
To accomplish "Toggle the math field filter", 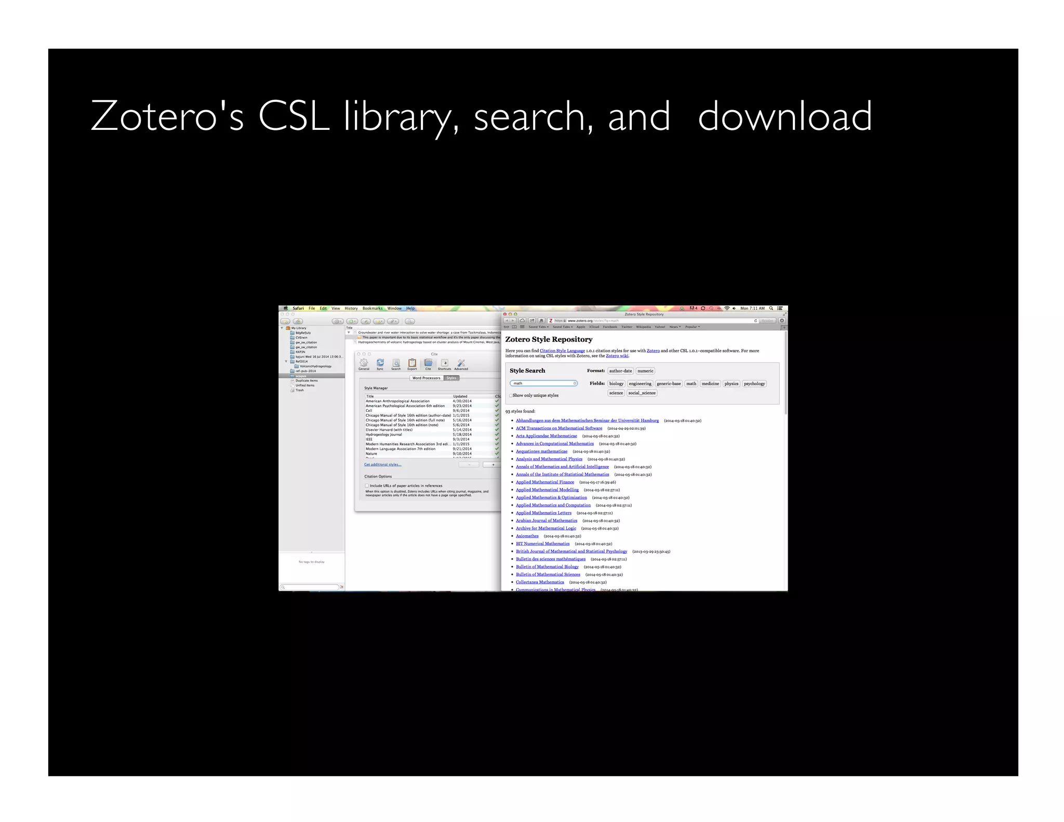I will (x=691, y=383).
